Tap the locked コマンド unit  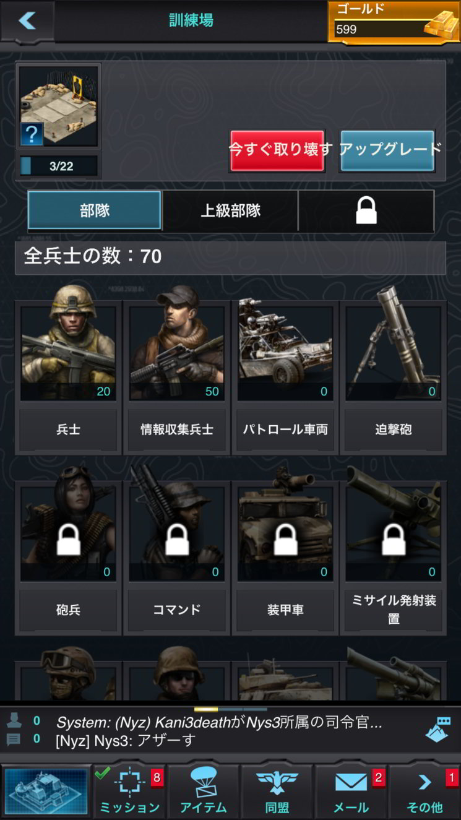[x=176, y=558]
